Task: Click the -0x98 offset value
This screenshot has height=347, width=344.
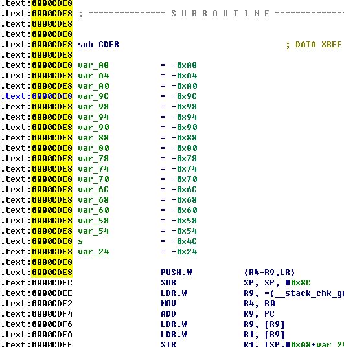Action: point(184,107)
